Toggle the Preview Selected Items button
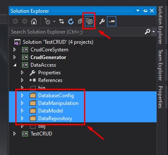168x155 pixels. coord(112,21)
